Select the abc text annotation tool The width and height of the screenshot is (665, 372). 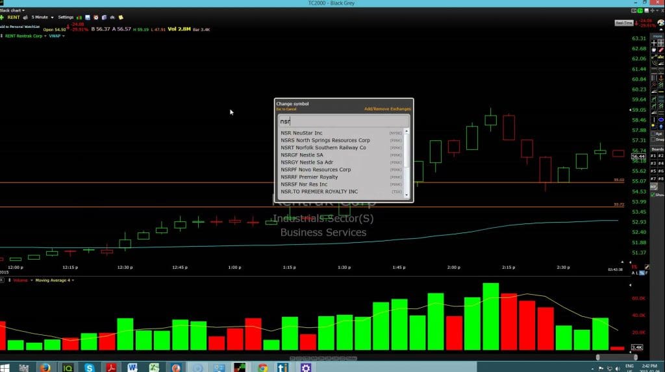pos(661,57)
